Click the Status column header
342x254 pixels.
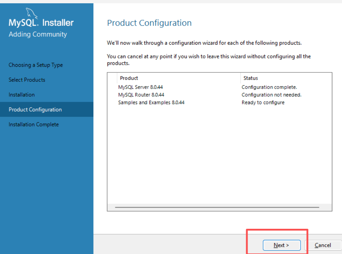coord(286,78)
